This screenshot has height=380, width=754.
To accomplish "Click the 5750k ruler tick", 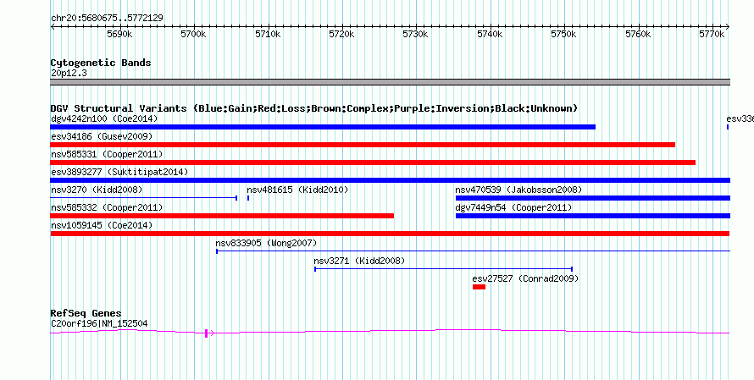I will coord(563,34).
